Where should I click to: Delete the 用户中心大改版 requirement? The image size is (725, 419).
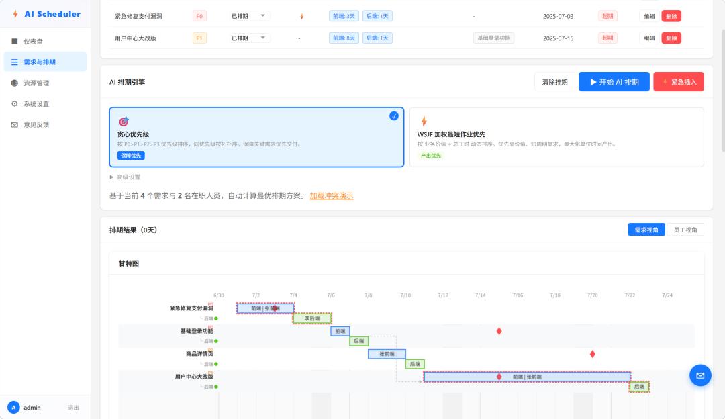pos(671,38)
